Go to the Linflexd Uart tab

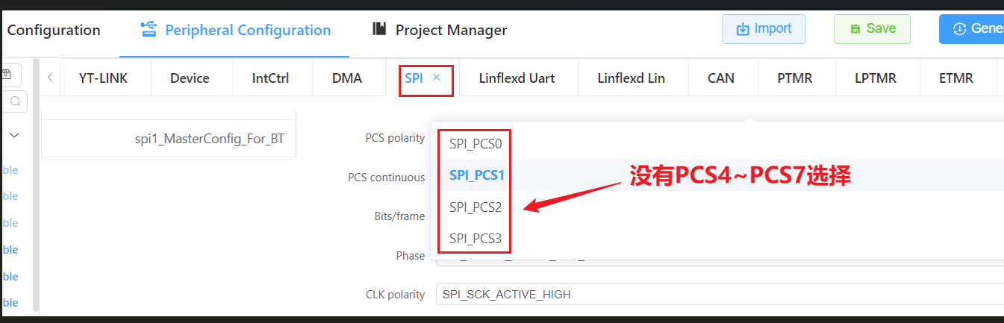pos(517,78)
